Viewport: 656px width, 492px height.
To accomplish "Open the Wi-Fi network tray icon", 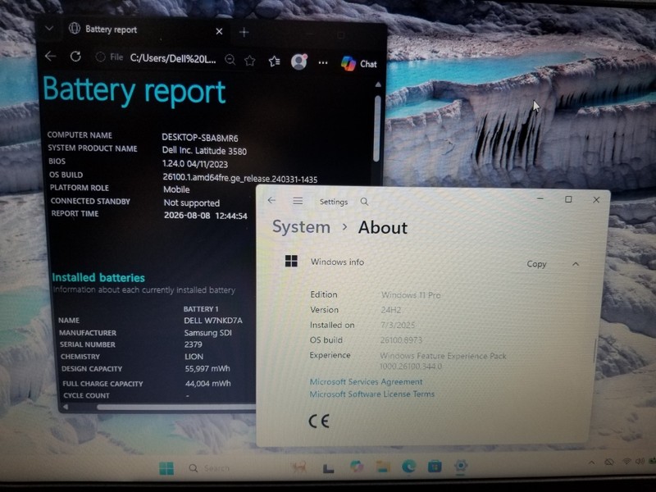I will pyautogui.click(x=626, y=461).
